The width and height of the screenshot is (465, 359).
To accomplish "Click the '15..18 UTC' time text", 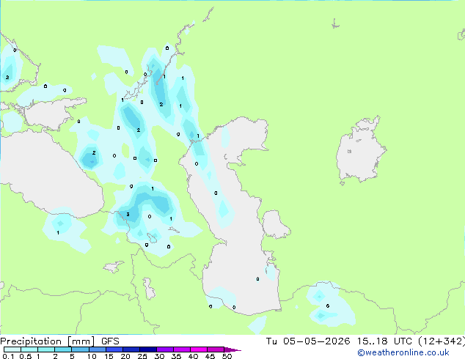I will [x=384, y=341].
